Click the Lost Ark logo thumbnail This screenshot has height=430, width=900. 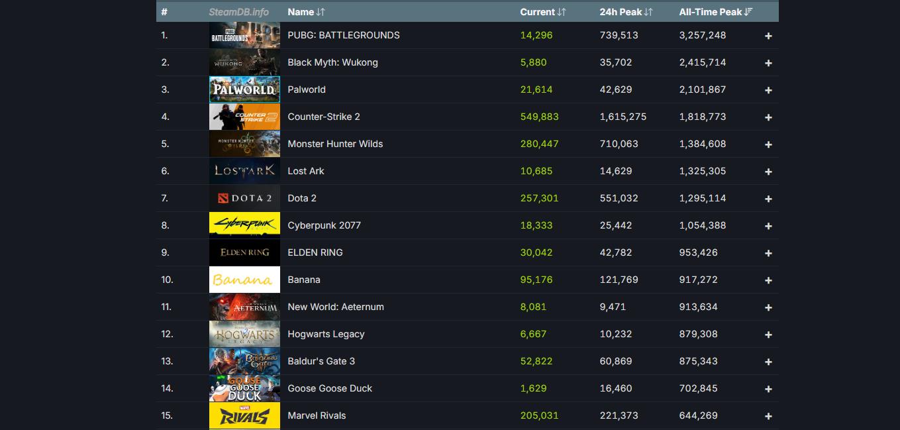(x=244, y=171)
